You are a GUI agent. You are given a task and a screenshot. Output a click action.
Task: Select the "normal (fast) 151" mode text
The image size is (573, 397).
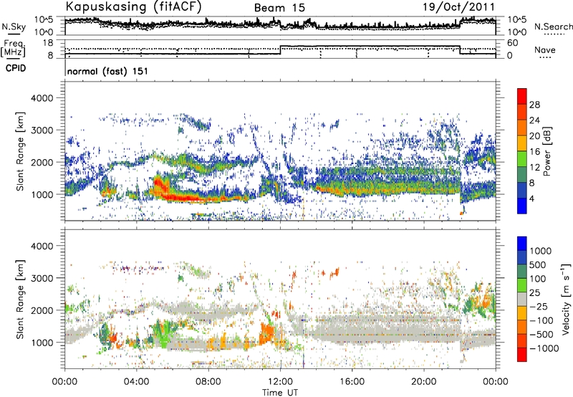tap(108, 71)
